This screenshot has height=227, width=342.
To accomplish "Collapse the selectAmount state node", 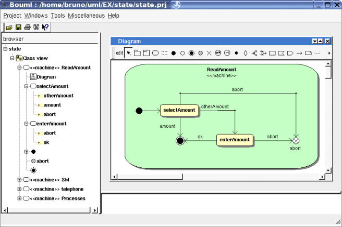I will tap(27, 86).
